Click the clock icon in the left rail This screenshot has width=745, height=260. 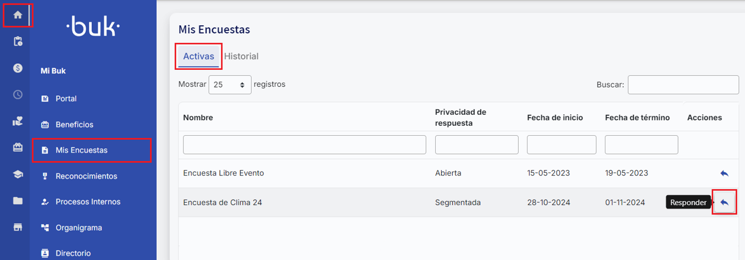[18, 95]
